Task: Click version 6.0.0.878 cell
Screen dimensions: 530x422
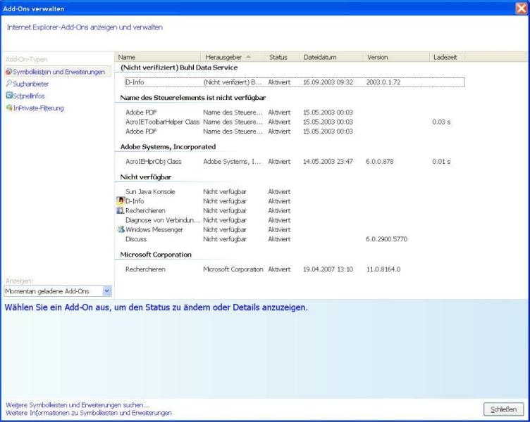Action: coord(380,162)
